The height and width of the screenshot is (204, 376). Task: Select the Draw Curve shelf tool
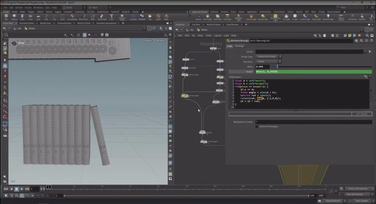83,17
